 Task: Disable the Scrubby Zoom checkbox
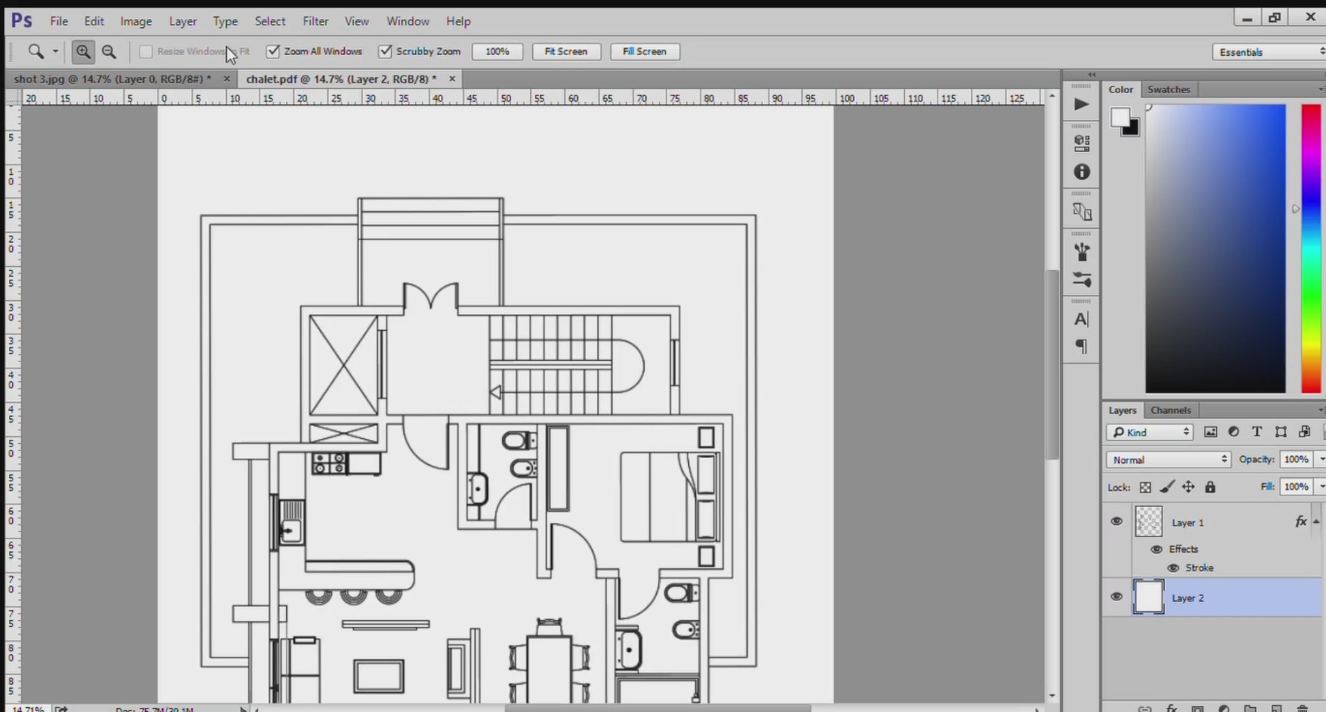tap(386, 52)
